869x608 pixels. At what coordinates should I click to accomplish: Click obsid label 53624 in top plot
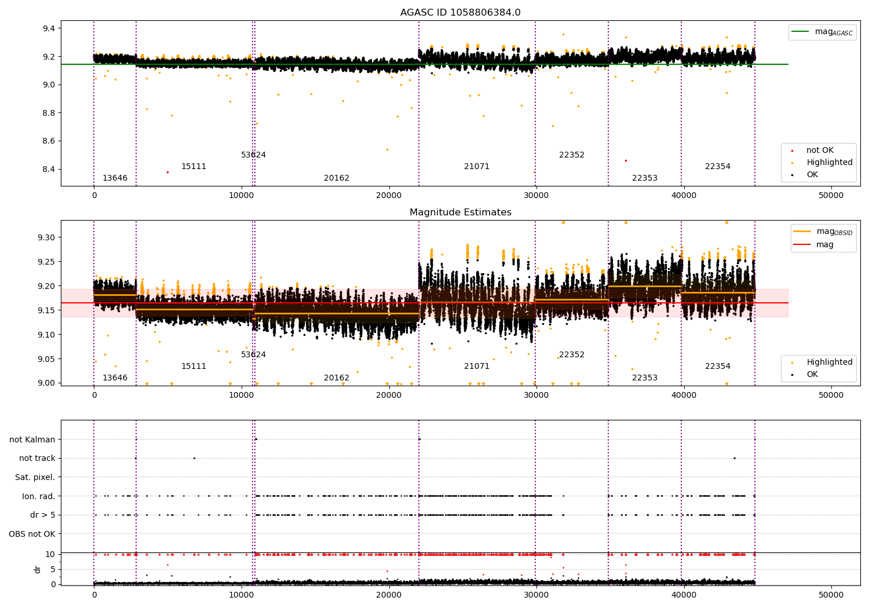click(253, 155)
